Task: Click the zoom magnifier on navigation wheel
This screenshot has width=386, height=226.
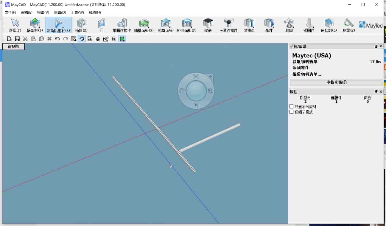Action: pos(210,91)
